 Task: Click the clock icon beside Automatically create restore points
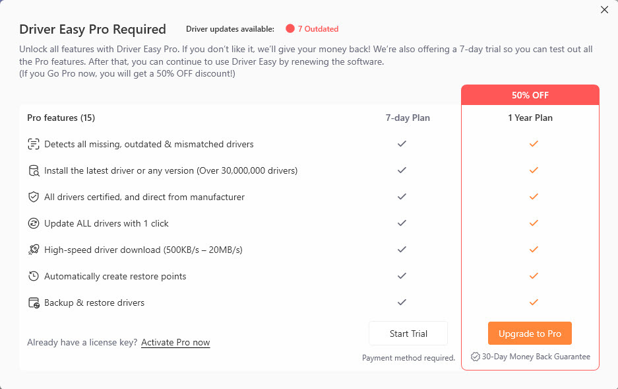[34, 276]
